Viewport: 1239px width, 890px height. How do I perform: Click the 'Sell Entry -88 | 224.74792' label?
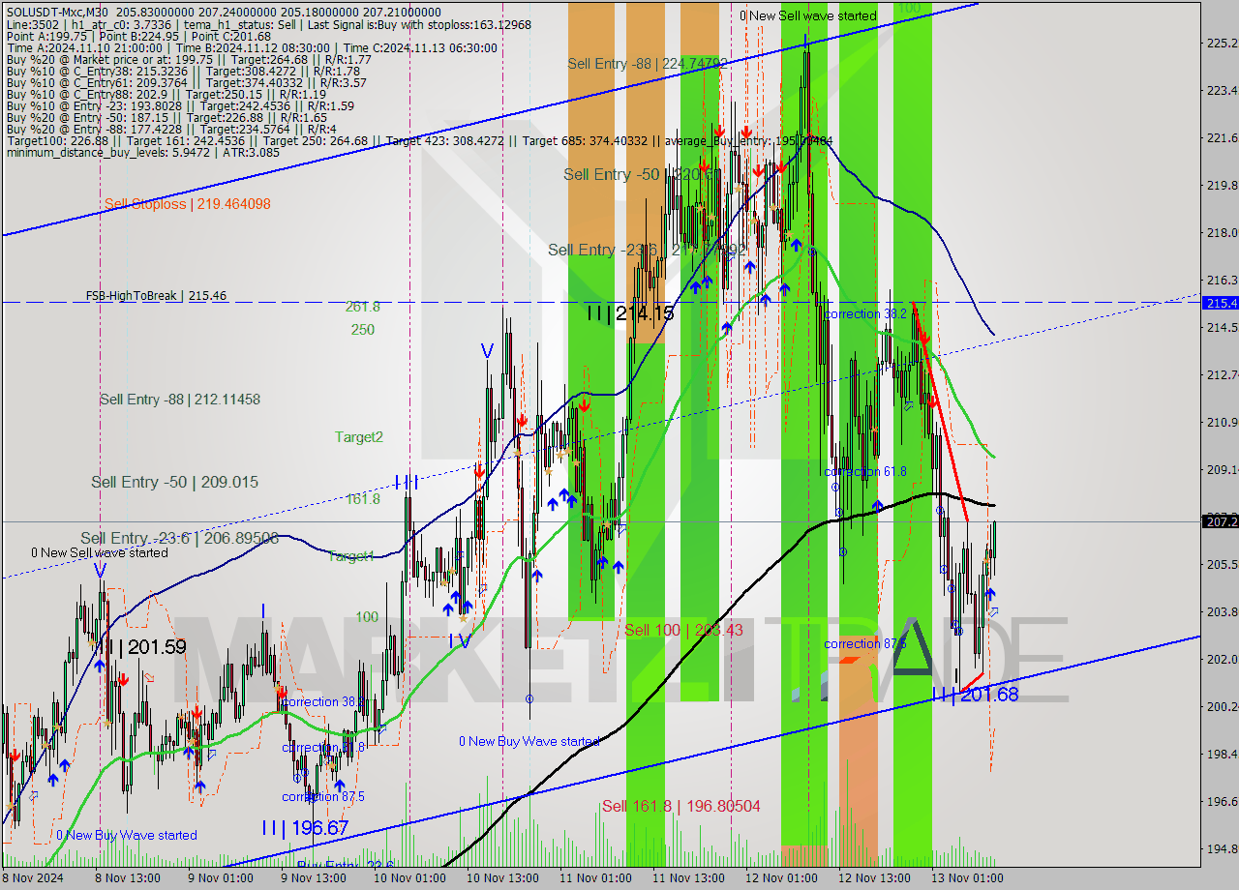(x=648, y=64)
